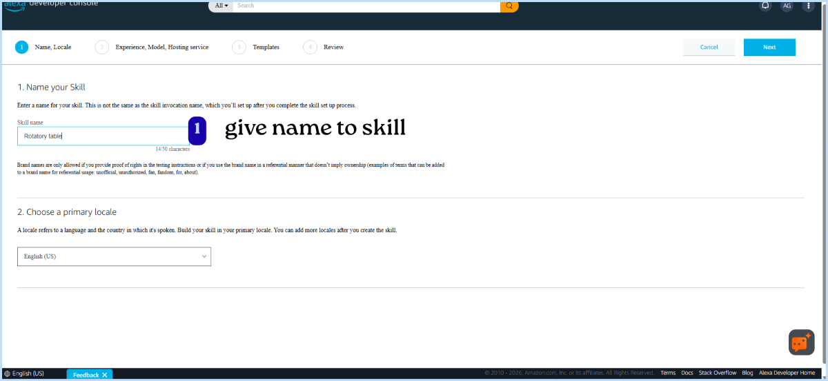
Task: Open the Feedback tab
Action: coord(86,375)
